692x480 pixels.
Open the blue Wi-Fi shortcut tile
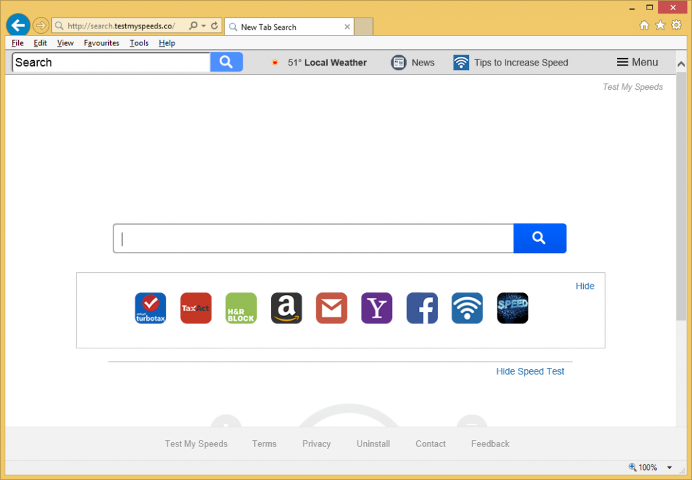pos(467,308)
